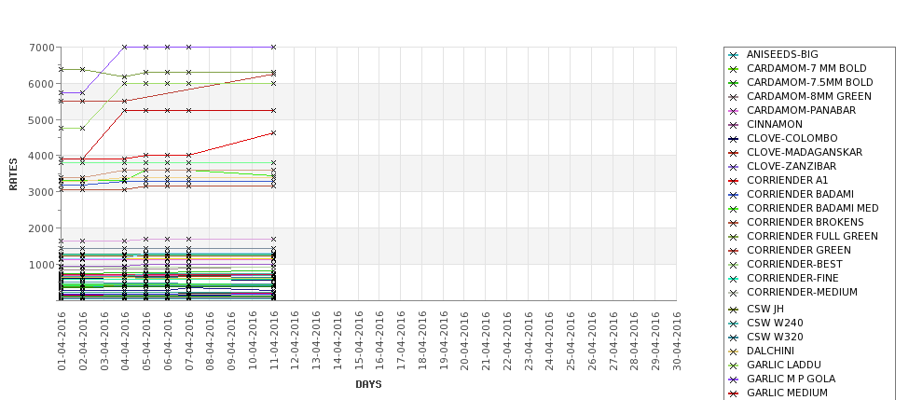Click the 20-04-2016 date axis label
This screenshot has width=909, height=400.
coord(465,340)
